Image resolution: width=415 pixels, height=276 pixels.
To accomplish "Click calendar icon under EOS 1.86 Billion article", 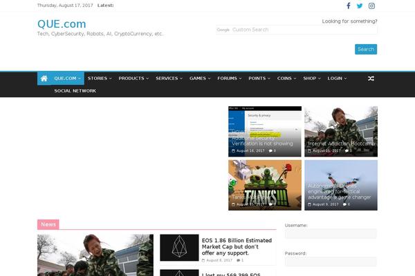I will (x=203, y=260).
